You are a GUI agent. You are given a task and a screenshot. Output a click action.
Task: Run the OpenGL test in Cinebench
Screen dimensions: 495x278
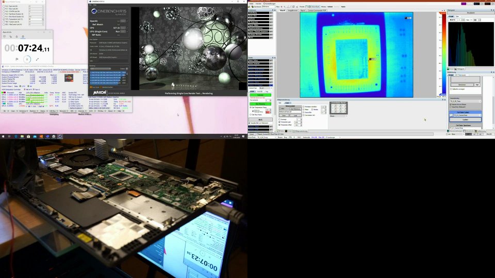coord(123,21)
